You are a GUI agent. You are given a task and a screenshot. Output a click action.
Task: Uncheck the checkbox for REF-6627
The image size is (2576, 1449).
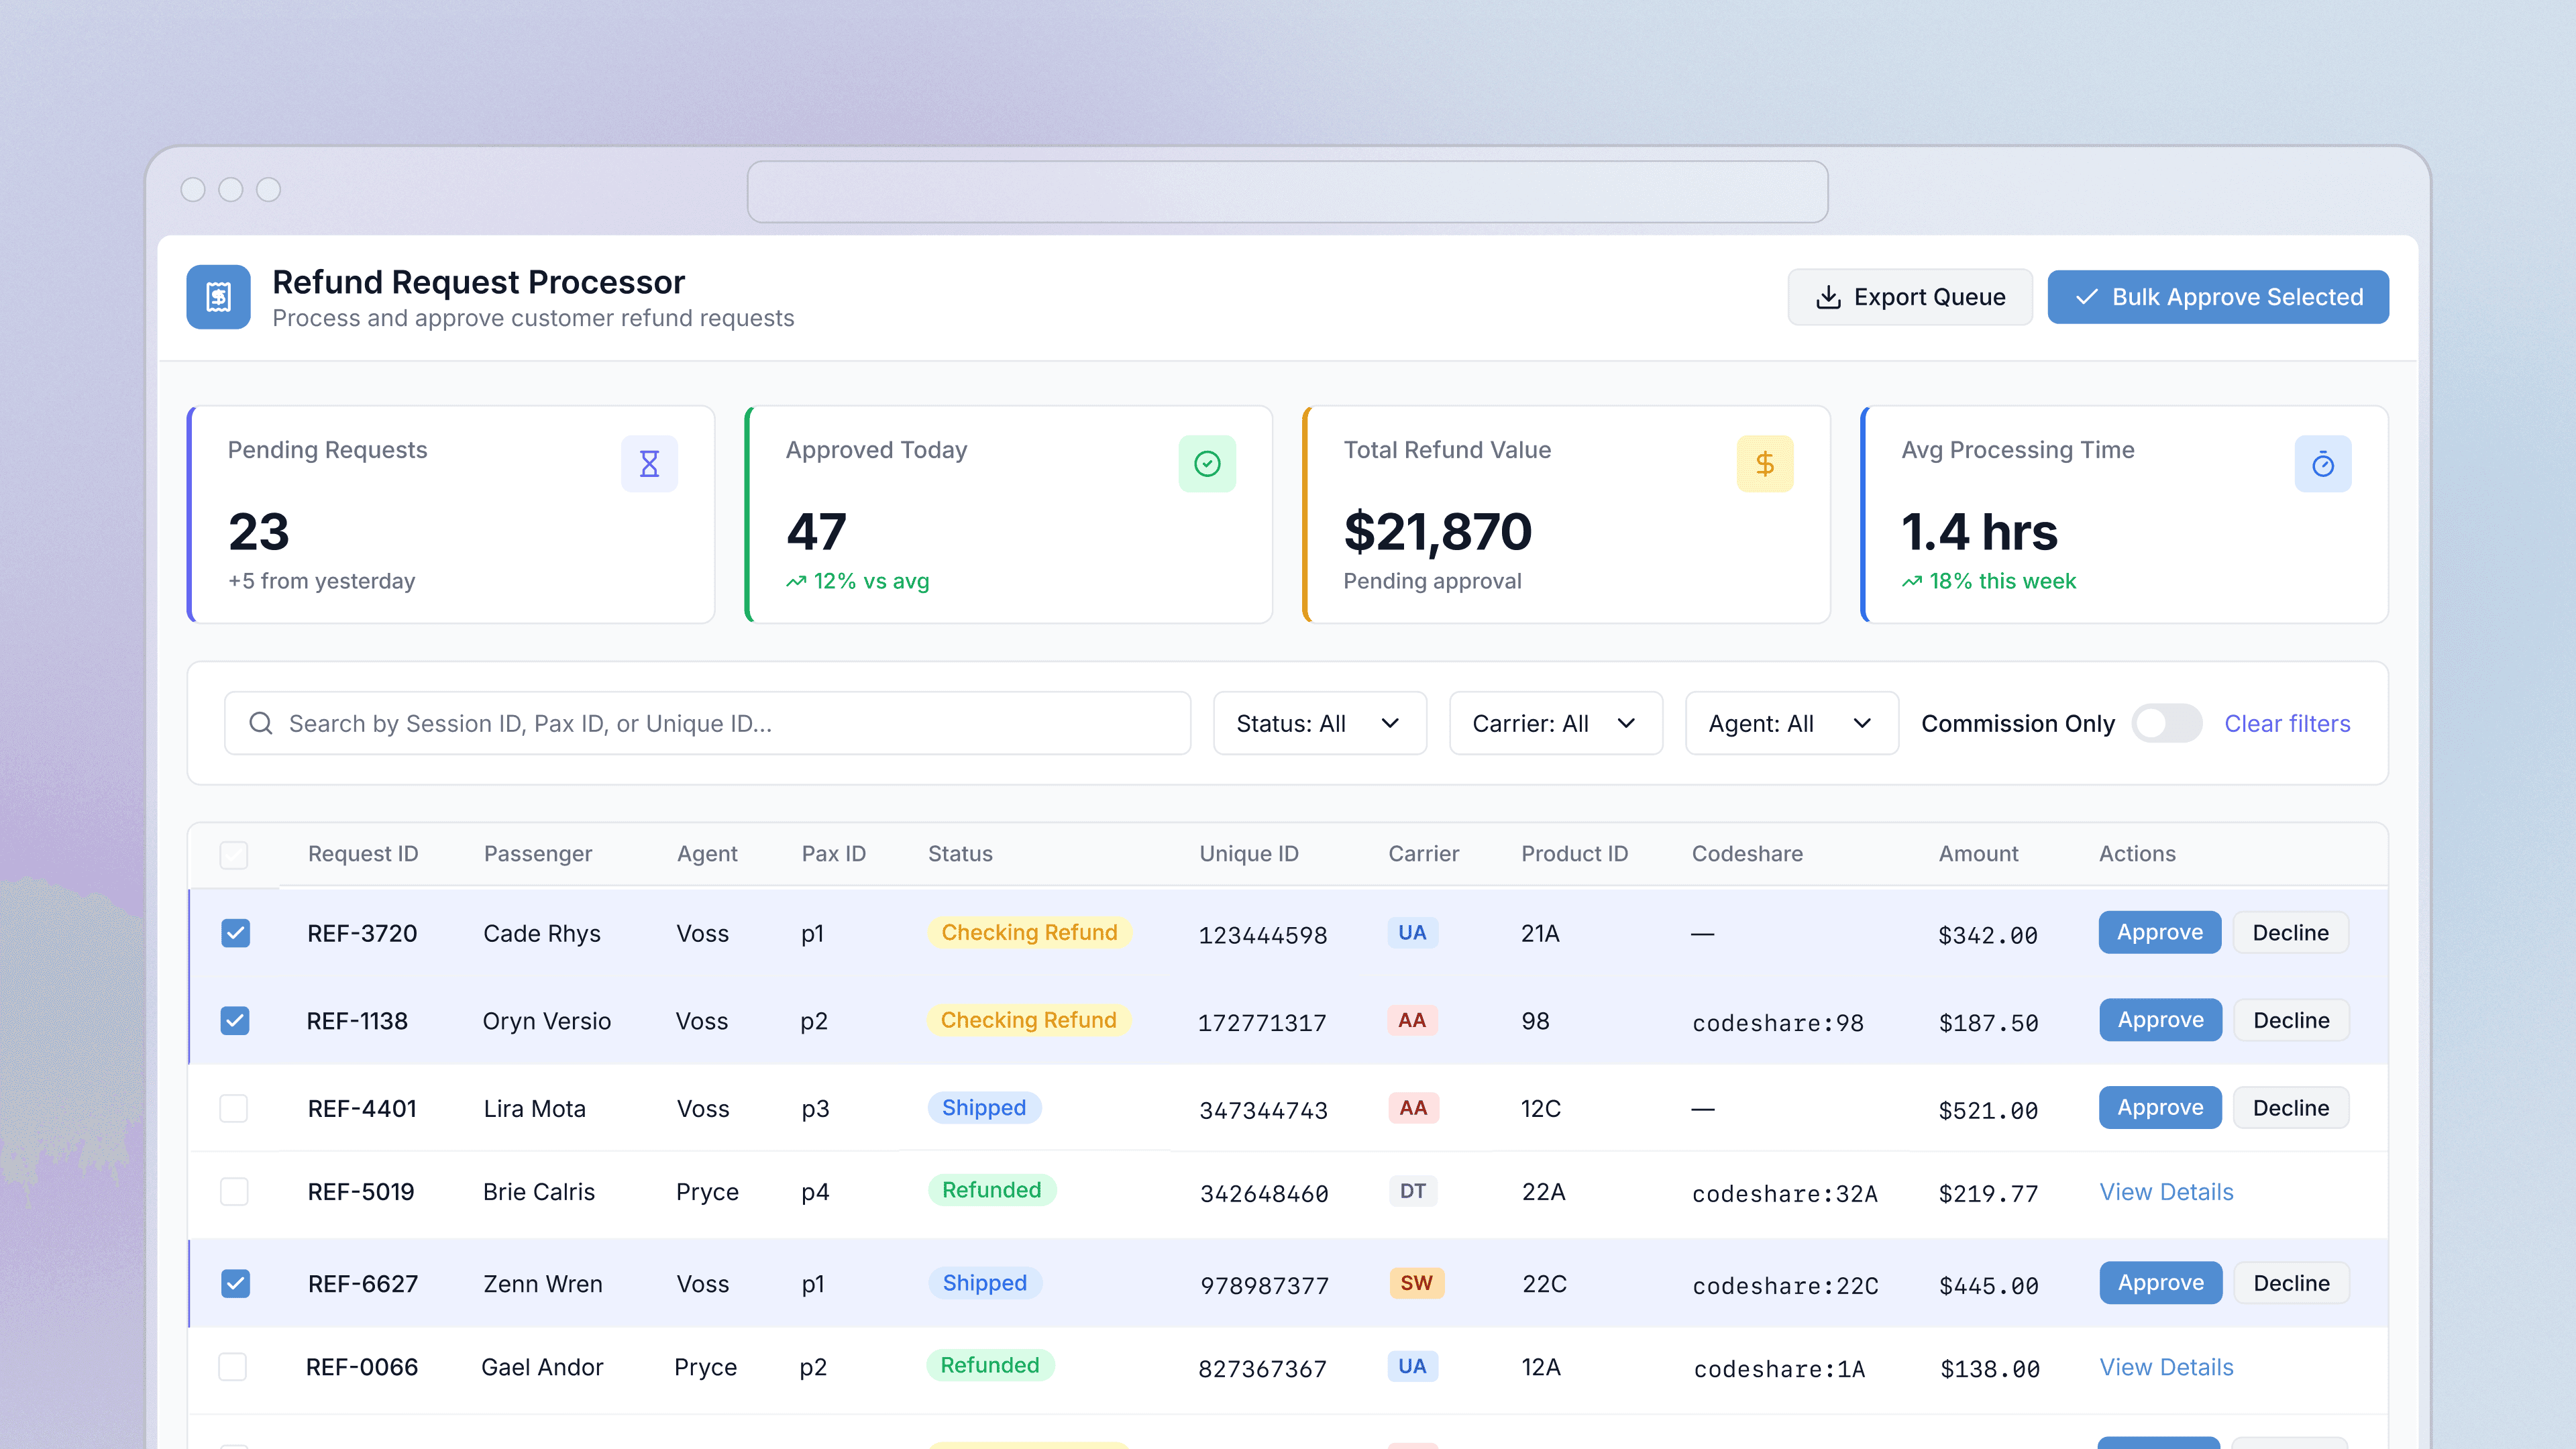(x=236, y=1283)
